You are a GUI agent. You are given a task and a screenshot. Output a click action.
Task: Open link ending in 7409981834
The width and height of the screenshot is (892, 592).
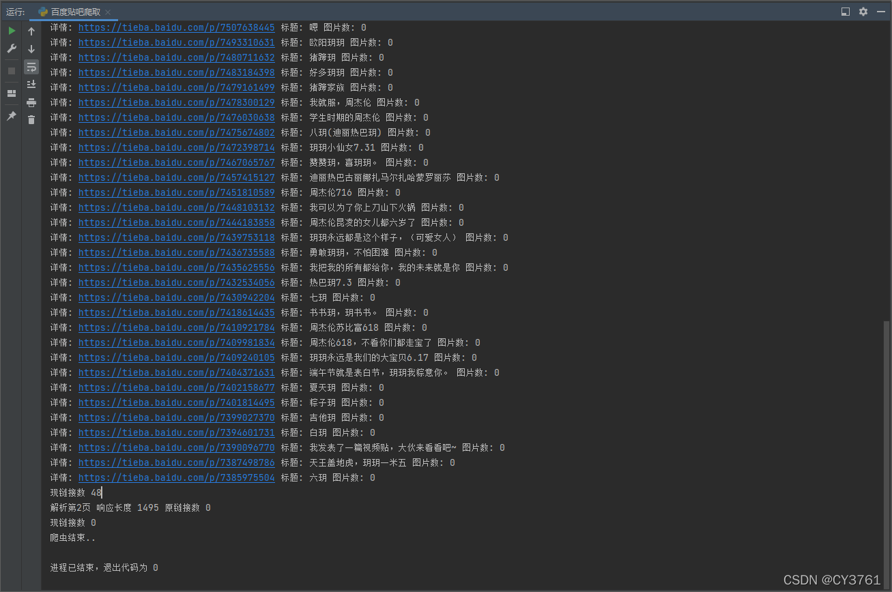[x=177, y=342]
